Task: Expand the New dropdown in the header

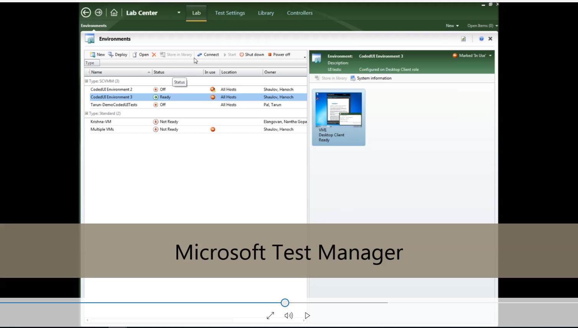Action: click(452, 26)
